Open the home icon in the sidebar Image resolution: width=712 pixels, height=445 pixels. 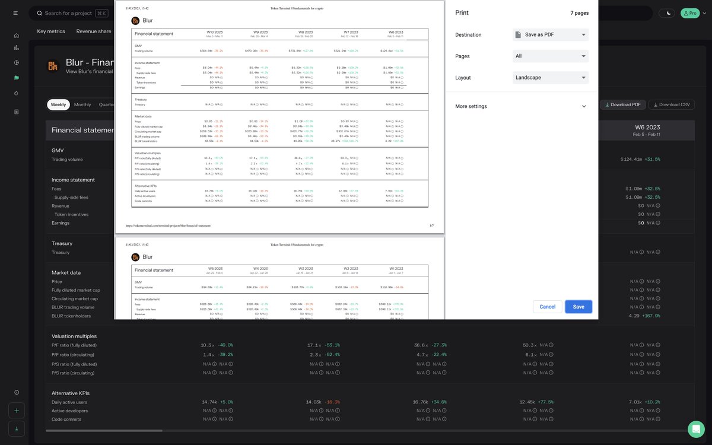click(16, 35)
